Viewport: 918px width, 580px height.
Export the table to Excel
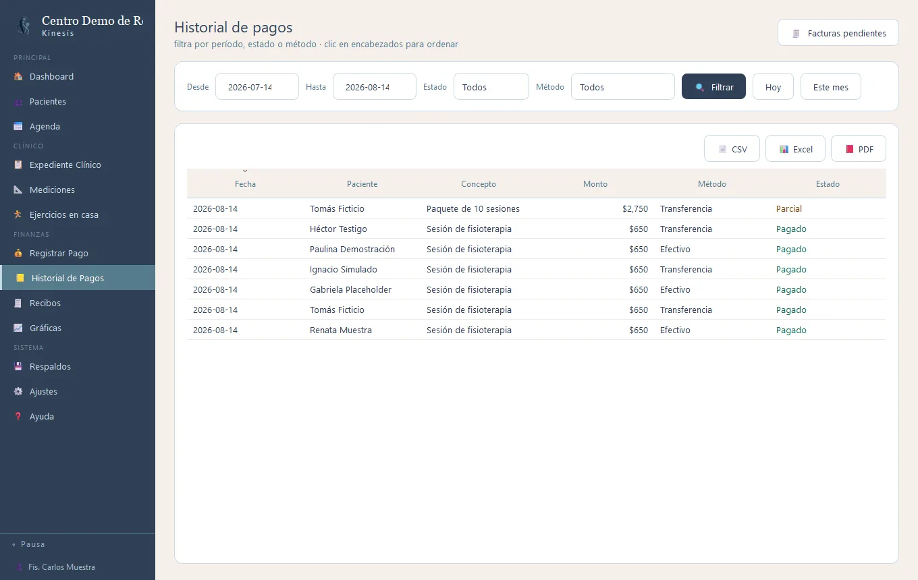[x=795, y=148]
